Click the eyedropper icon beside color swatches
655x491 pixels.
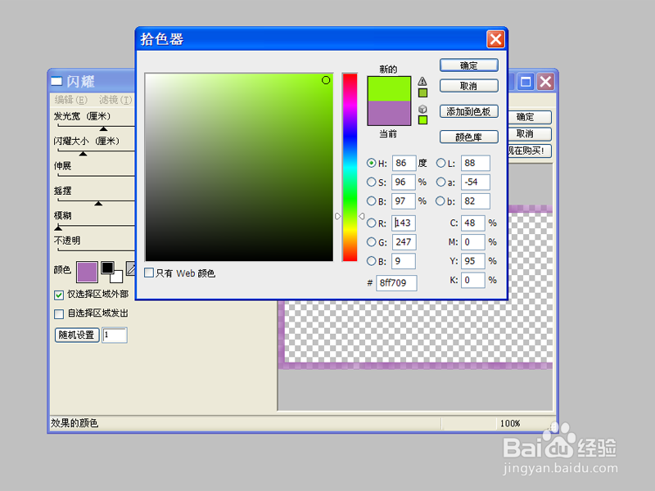coord(131,269)
